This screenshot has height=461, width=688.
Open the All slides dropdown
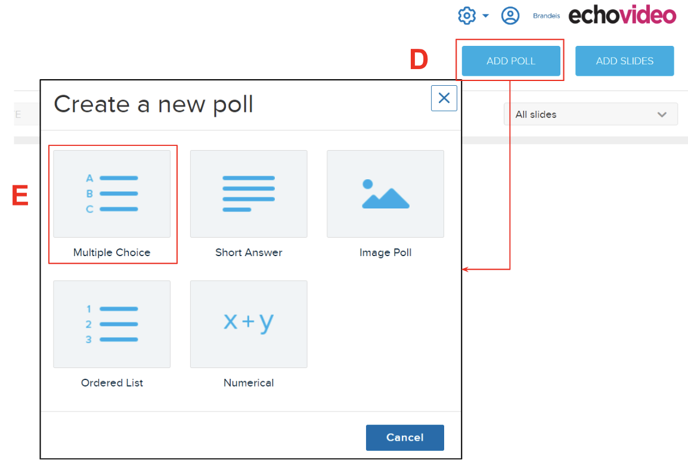point(591,114)
